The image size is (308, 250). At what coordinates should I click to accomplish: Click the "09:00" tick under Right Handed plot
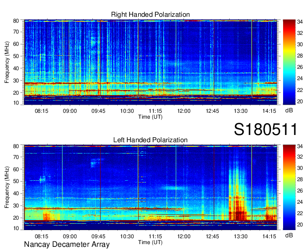point(70,111)
